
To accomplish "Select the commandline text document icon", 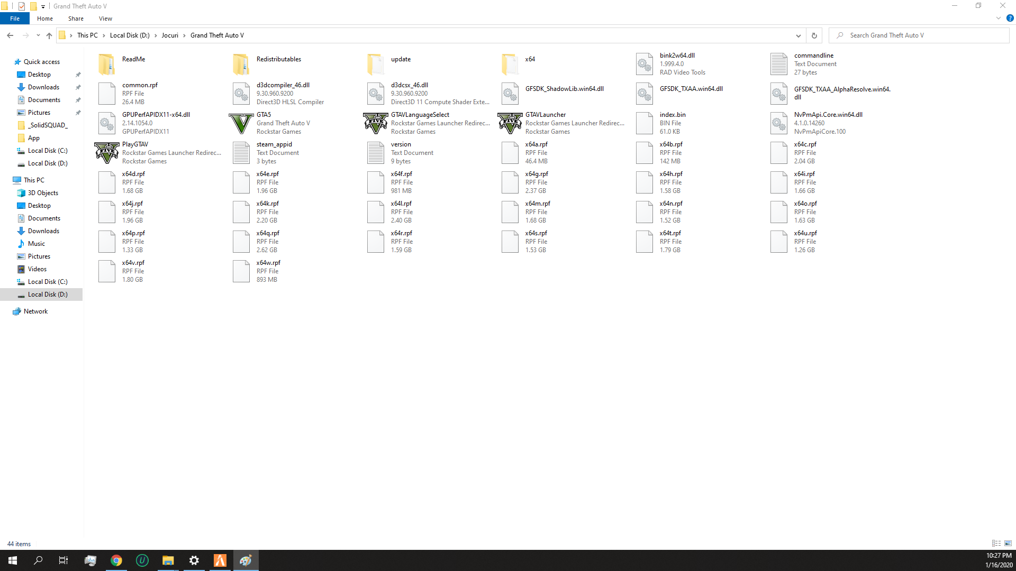I will (x=779, y=64).
